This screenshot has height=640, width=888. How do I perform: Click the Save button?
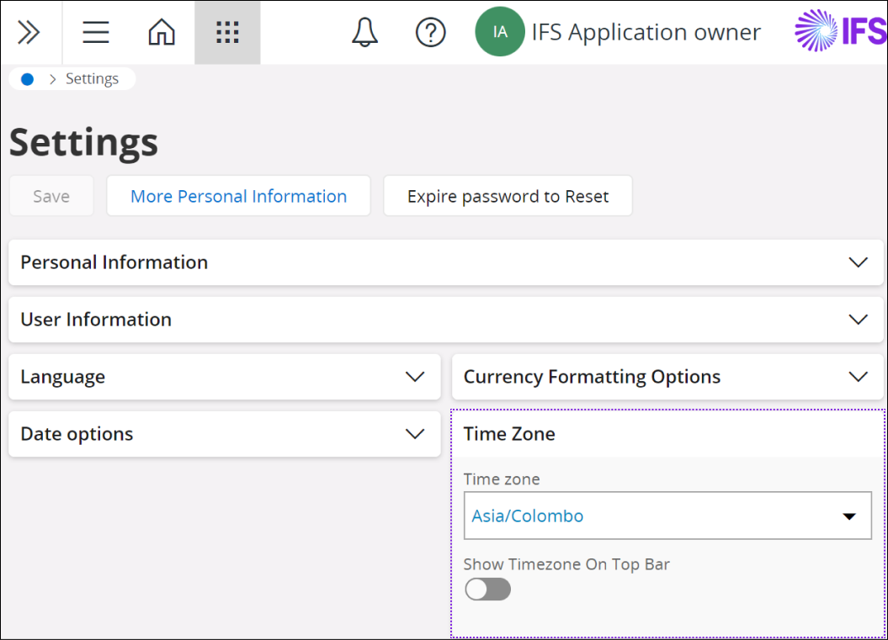(x=51, y=195)
